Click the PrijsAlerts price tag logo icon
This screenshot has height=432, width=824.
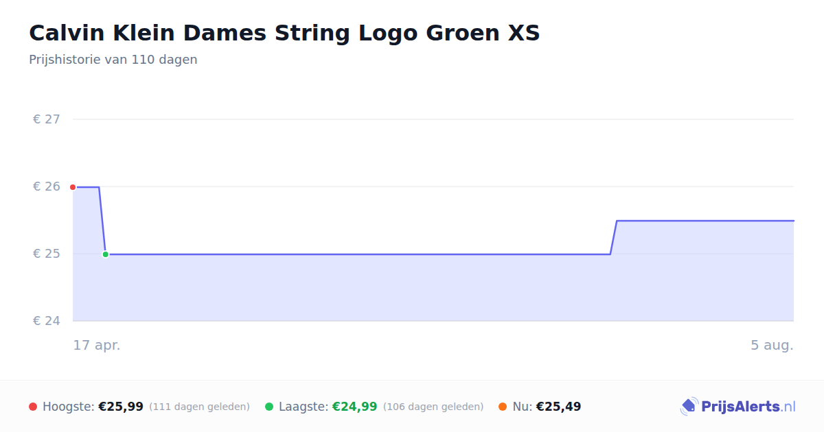click(689, 407)
